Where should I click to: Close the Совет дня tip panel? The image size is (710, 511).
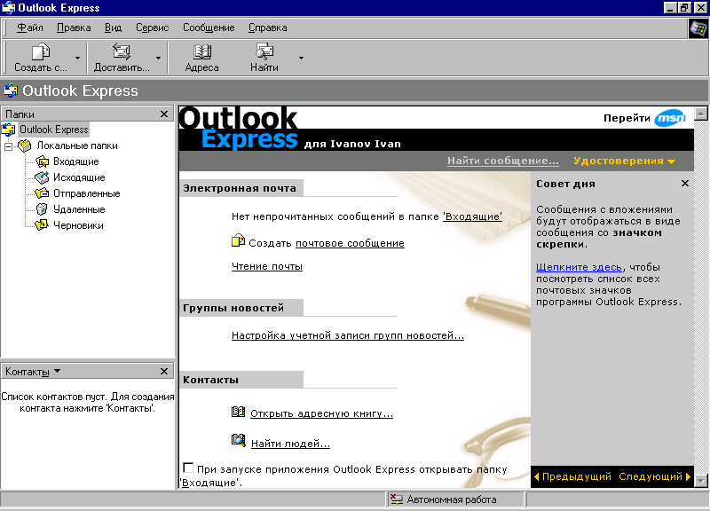tap(684, 184)
